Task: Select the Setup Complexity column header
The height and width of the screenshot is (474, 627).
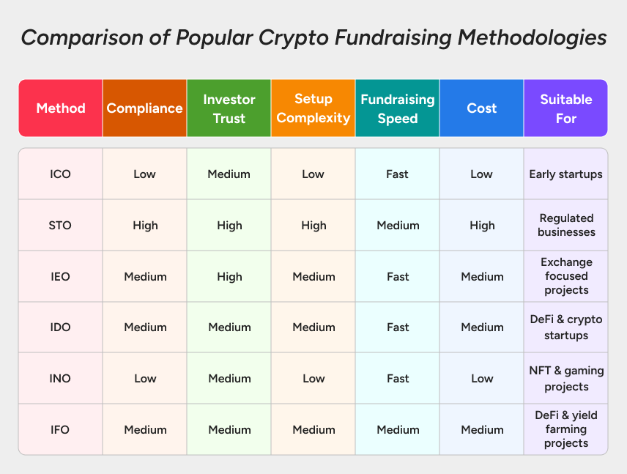Action: coord(313,108)
